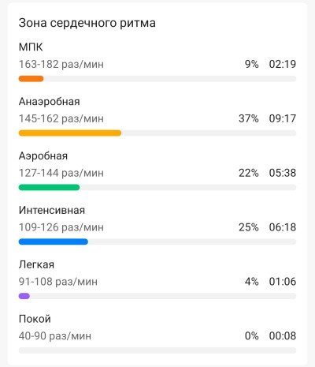Click the 01:06 Легкая duration

[x=283, y=282]
